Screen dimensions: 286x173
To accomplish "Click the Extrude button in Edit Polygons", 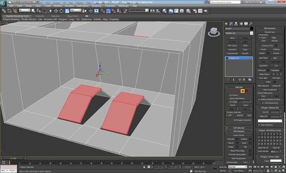I will (x=231, y=139).
